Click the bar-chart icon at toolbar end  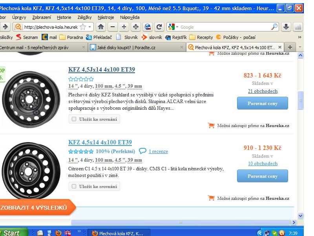click(298, 27)
